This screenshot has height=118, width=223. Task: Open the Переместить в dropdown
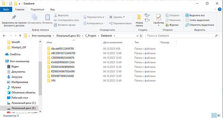[95, 17]
